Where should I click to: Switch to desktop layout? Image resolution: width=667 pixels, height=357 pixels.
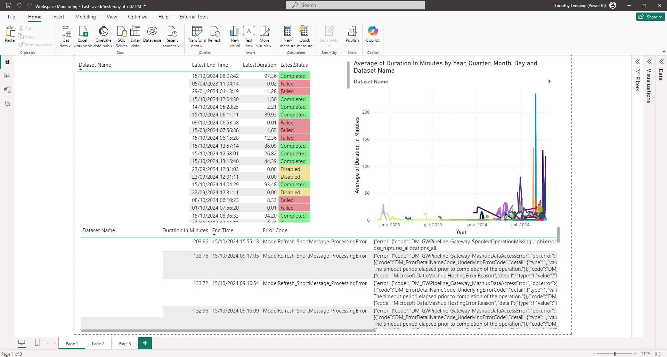pos(22,343)
